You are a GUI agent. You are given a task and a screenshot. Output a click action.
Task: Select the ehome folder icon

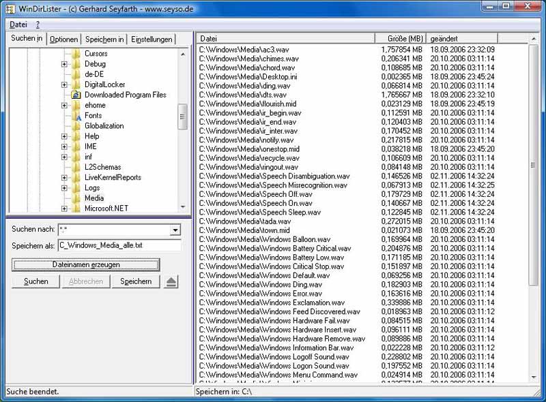pyautogui.click(x=76, y=105)
